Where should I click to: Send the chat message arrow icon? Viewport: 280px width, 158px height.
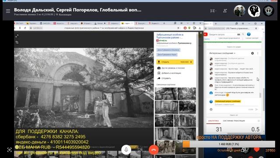click(x=257, y=109)
